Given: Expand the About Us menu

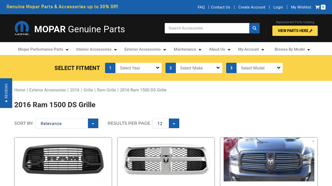Looking at the screenshot, I should [x=220, y=49].
